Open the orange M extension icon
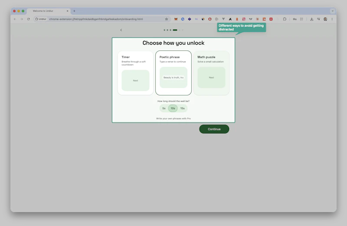The height and width of the screenshot is (226, 347). 176,19
